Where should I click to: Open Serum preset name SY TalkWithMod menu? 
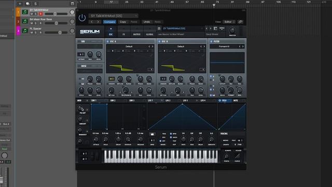point(183,29)
